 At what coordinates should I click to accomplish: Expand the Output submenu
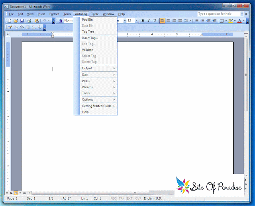coord(98,68)
